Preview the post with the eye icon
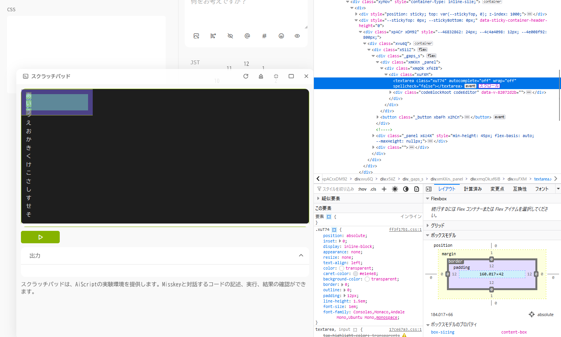 point(297,36)
